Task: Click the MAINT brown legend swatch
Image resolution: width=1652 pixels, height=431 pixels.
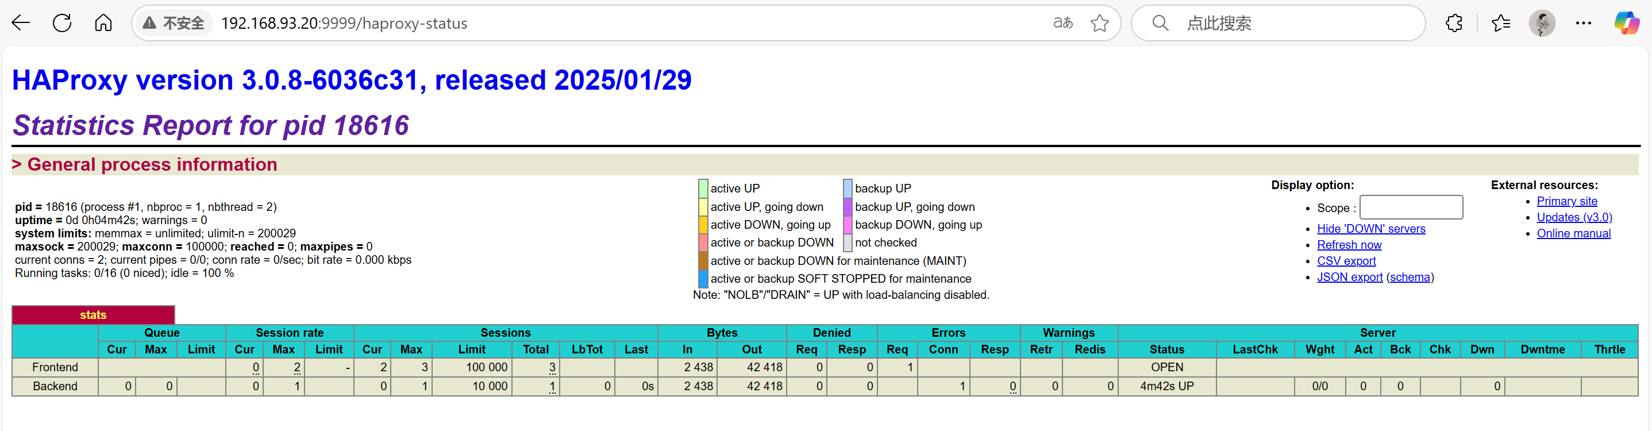Action: coord(703,260)
